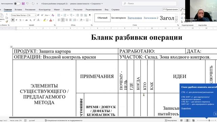Click the Подробнее link in blue tooltip
Image resolution: width=217 pixels, height=122 pixels.
tap(186, 108)
